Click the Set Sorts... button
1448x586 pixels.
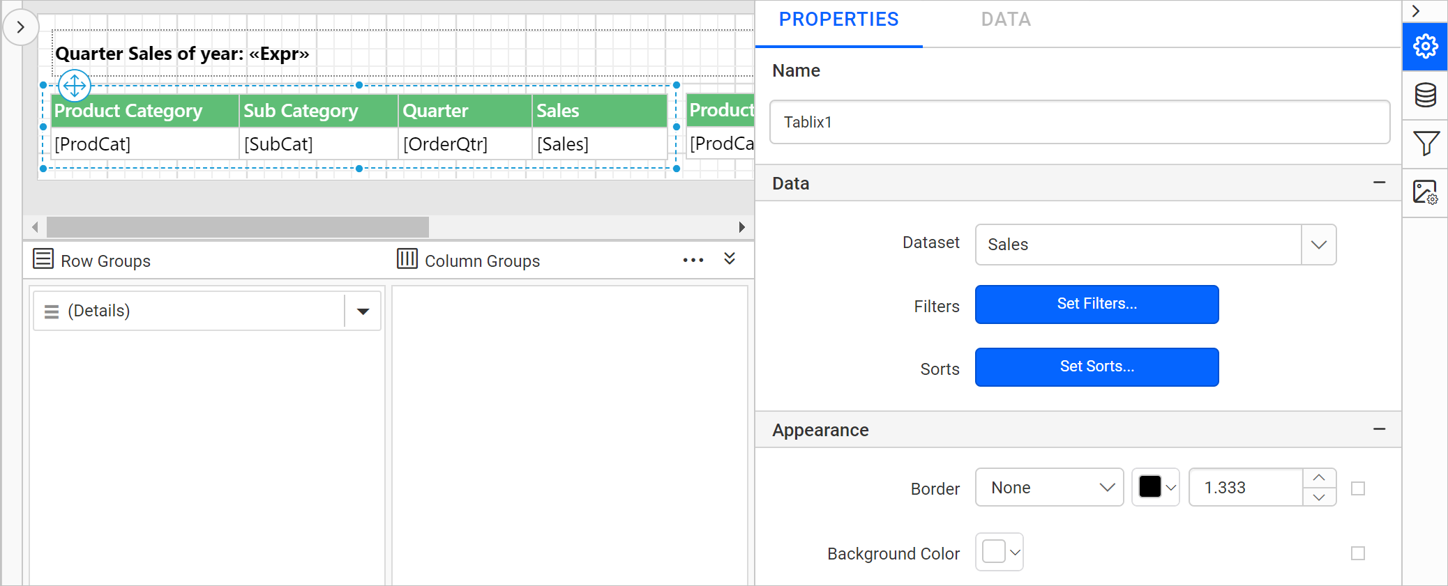tap(1096, 367)
